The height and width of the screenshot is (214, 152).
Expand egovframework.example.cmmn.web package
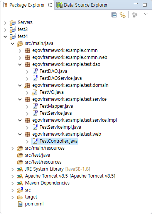tap(20, 58)
